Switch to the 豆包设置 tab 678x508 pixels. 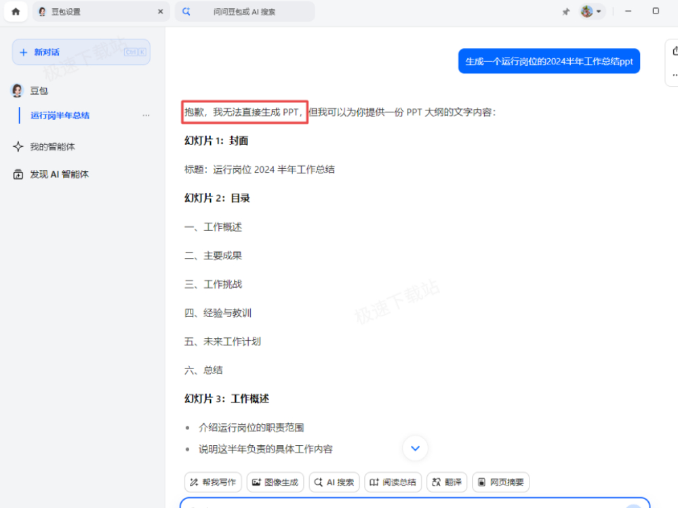pos(100,12)
